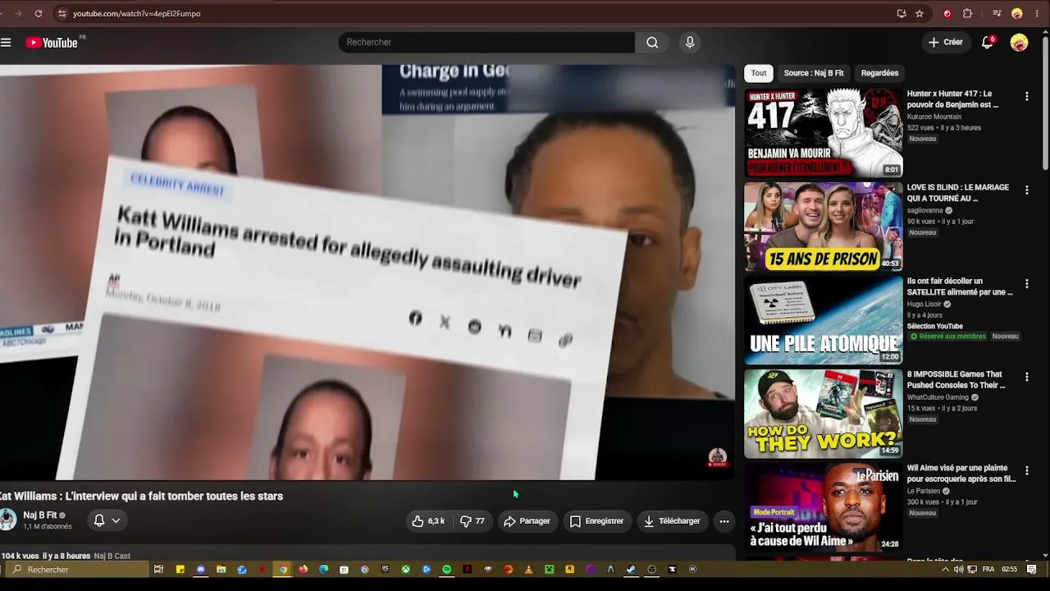1050x591 pixels.
Task: Open the Windows notification center
Action: [x=1031, y=570]
